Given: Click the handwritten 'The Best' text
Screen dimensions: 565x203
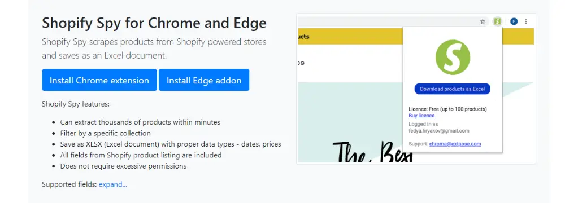Looking at the screenshot, I should 372,152.
